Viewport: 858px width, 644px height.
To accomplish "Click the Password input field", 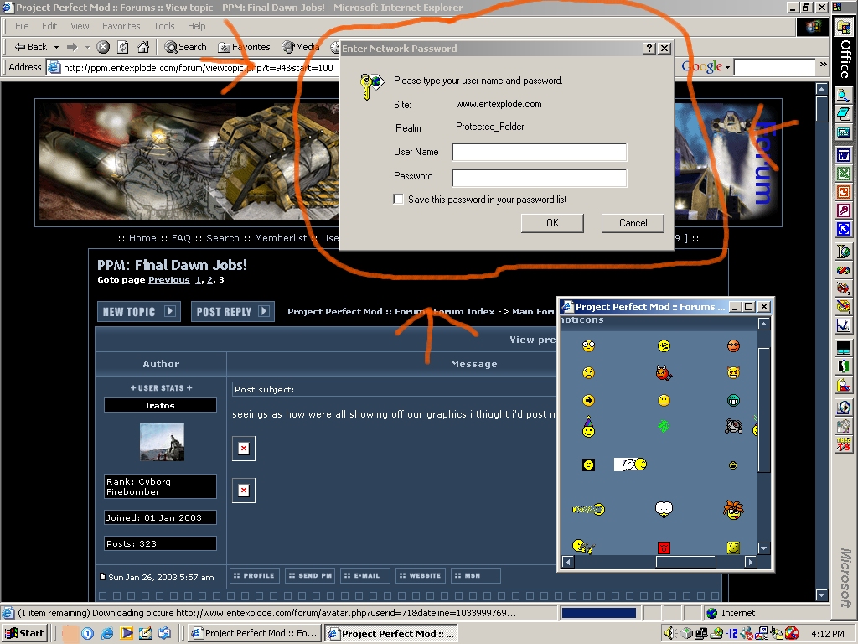I will (539, 178).
